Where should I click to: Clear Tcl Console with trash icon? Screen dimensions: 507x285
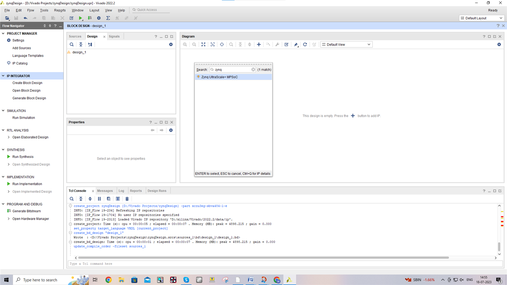click(x=127, y=199)
